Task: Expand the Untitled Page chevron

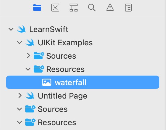Action: pos(20,96)
